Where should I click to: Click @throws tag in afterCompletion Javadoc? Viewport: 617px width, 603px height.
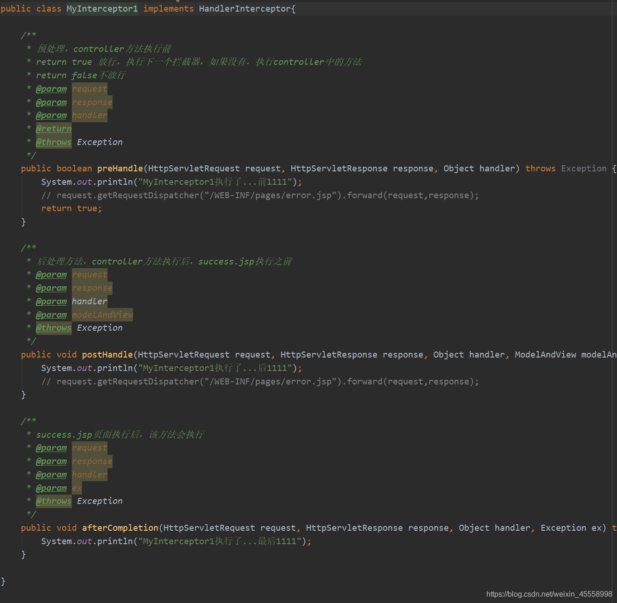coord(54,501)
